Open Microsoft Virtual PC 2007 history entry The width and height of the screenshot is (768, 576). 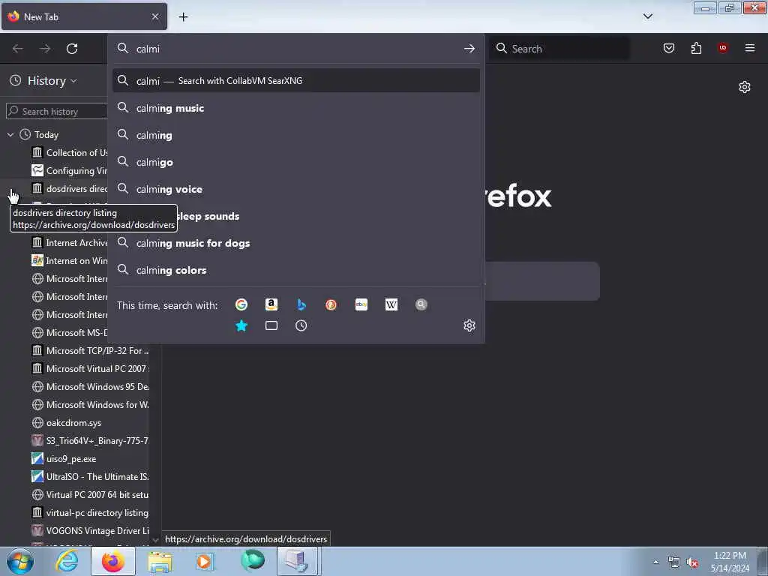pyautogui.click(x=90, y=369)
